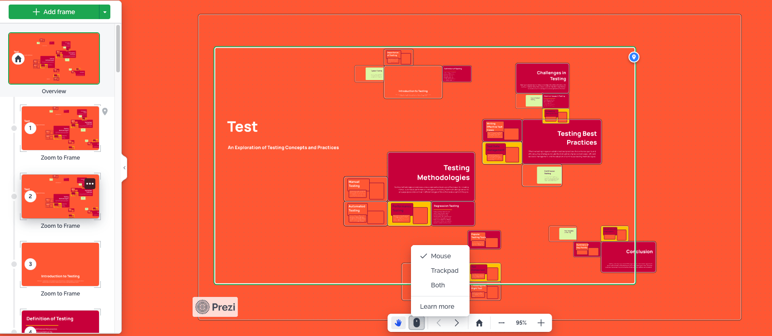The image size is (772, 336).
Task: Click the blue location pin on the frame corner
Action: (x=634, y=57)
